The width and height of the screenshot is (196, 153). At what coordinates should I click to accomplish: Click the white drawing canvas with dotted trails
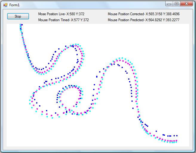pos(98,85)
